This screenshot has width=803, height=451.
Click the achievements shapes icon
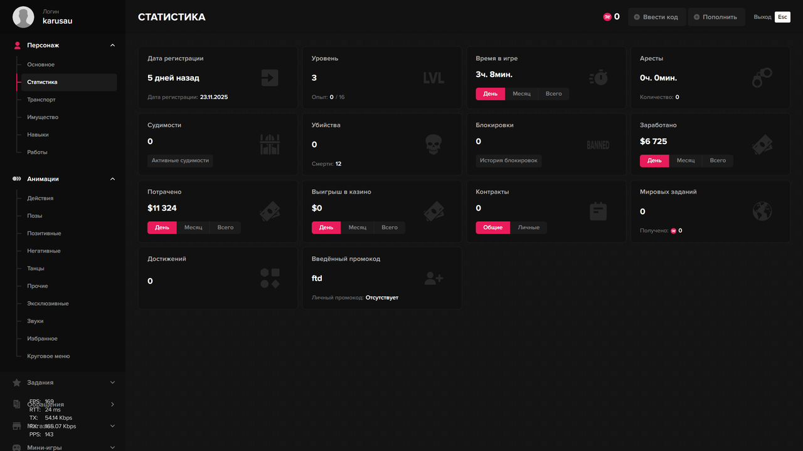[x=270, y=278]
